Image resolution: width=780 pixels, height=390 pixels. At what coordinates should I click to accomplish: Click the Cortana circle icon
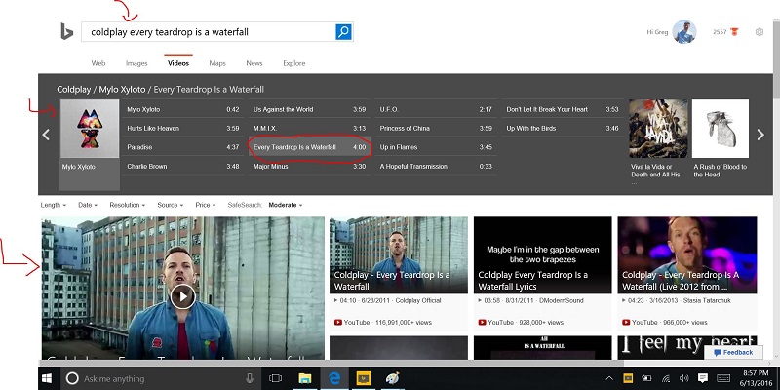pyautogui.click(x=72, y=378)
